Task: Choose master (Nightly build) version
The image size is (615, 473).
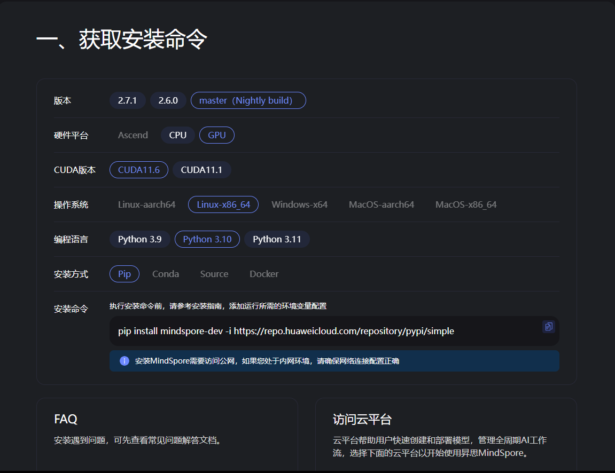Action: point(248,100)
